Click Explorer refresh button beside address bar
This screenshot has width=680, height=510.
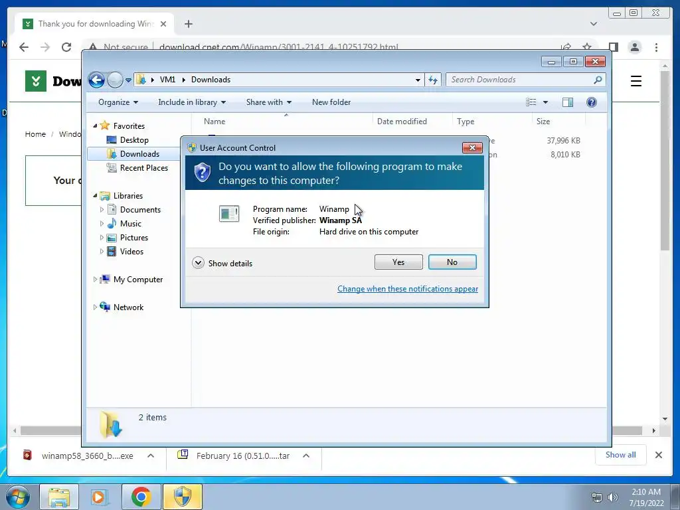coord(433,80)
